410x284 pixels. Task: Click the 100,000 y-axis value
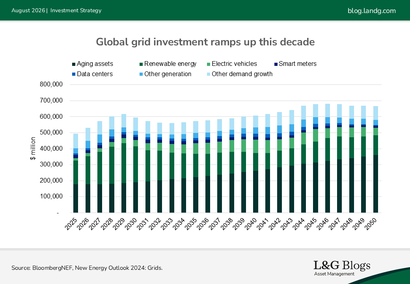pos(51,196)
